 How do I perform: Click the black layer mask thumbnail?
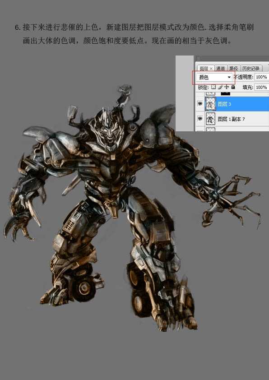click(x=225, y=93)
